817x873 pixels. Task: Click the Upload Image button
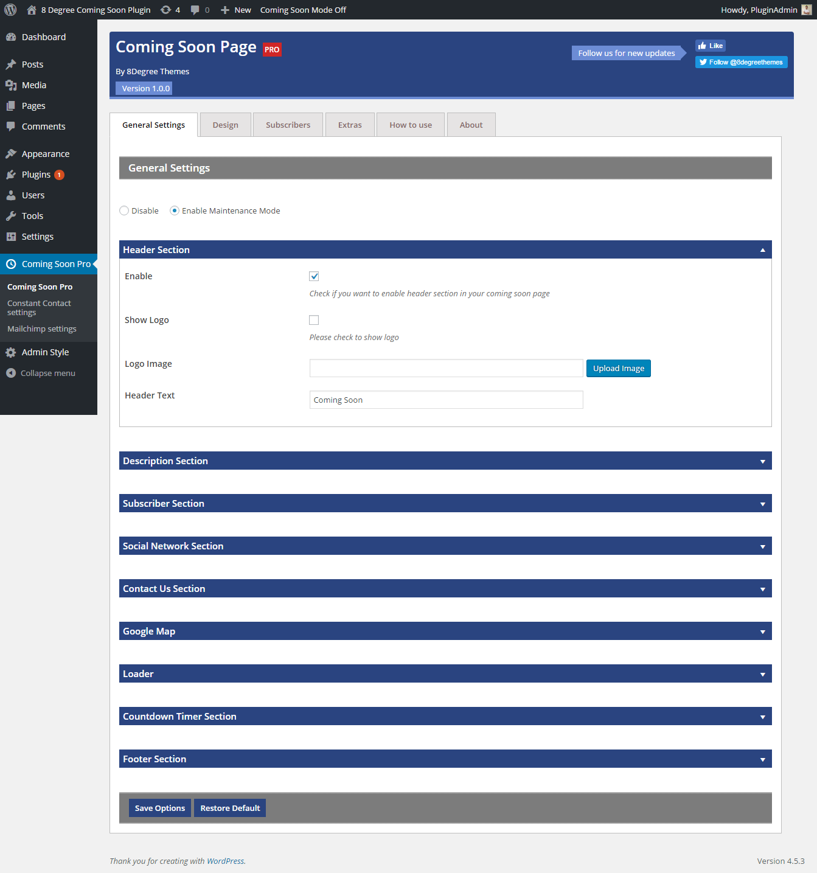click(618, 368)
